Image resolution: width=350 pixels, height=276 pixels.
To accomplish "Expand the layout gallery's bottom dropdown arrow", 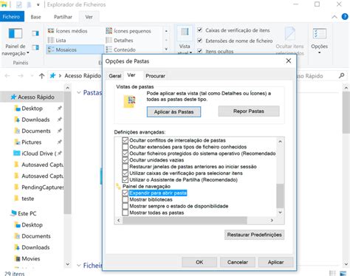I will 166,49.
